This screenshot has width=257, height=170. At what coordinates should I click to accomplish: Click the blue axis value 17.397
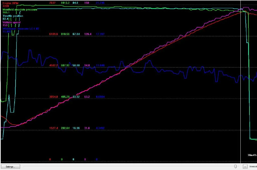100,34
